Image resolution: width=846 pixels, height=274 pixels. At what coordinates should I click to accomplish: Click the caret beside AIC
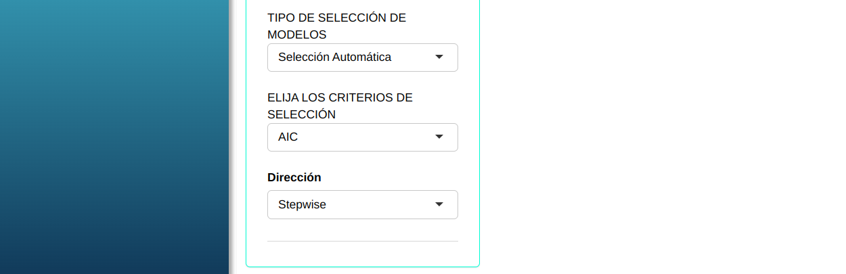tap(439, 137)
